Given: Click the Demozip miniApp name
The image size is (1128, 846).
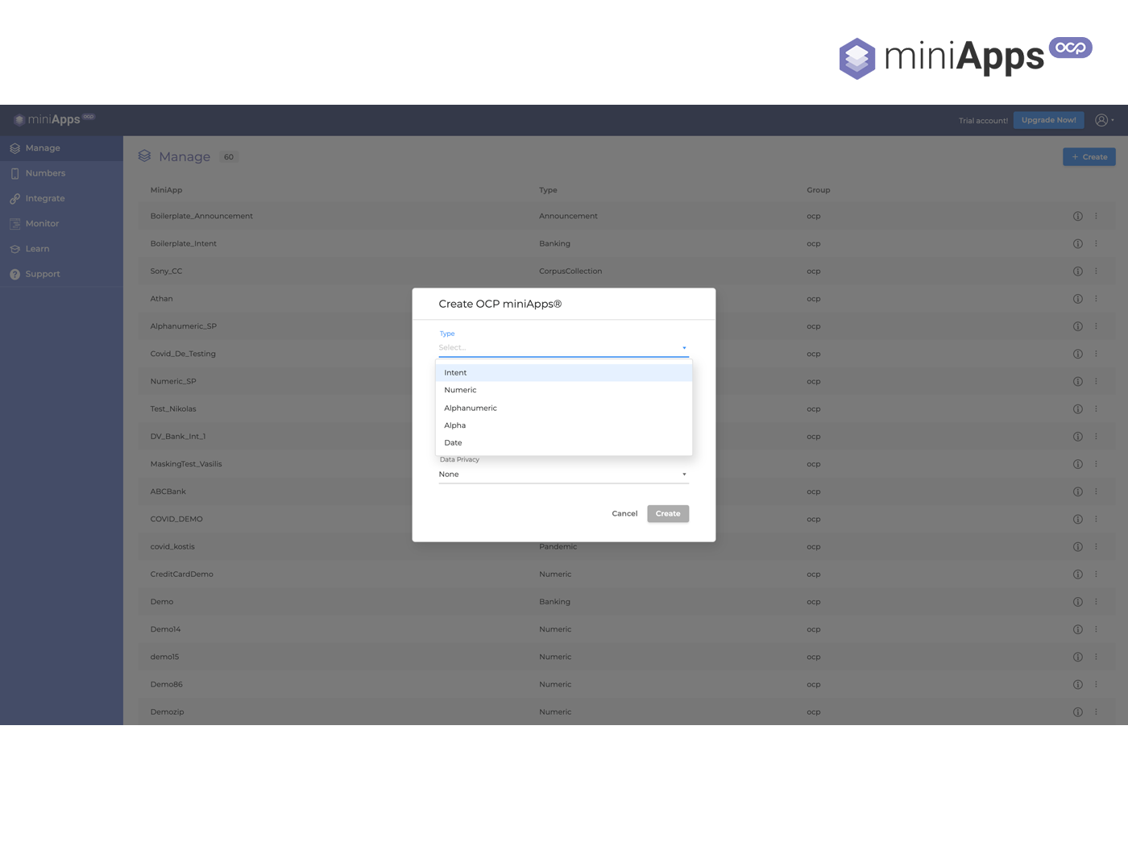Looking at the screenshot, I should pos(167,712).
